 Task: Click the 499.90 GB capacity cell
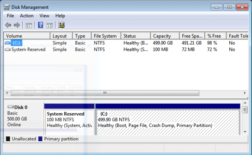click(x=163, y=43)
